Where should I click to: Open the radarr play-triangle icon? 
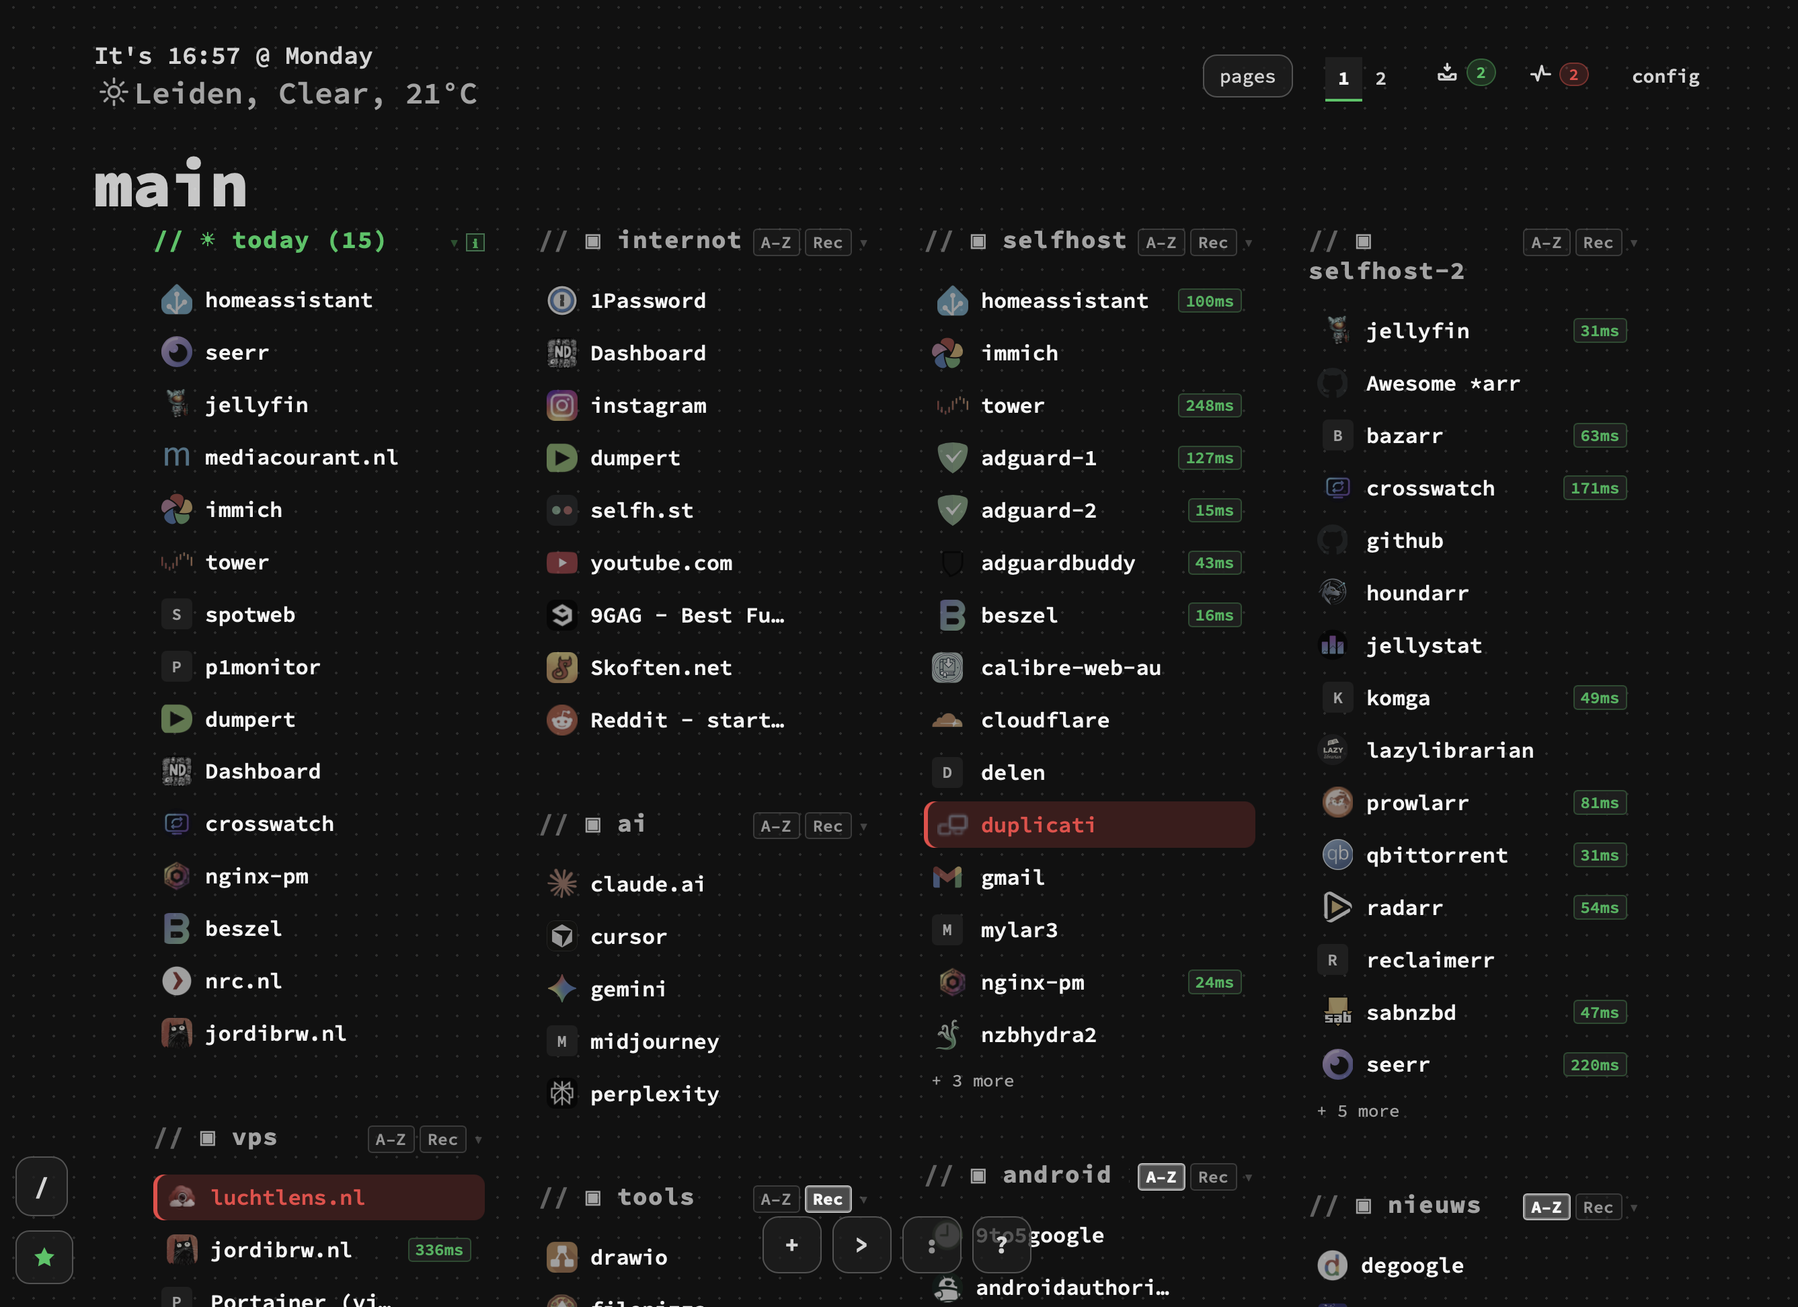click(1337, 908)
